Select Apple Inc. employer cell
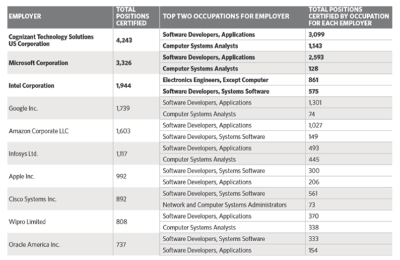This screenshot has width=400, height=260. point(60,176)
